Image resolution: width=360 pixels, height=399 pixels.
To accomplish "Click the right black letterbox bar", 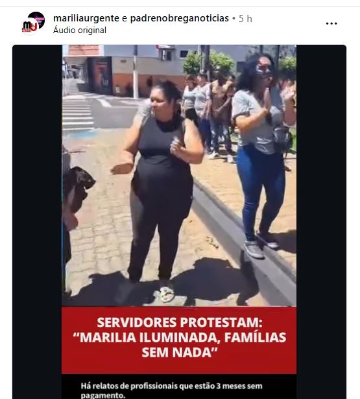I will click(321, 222).
